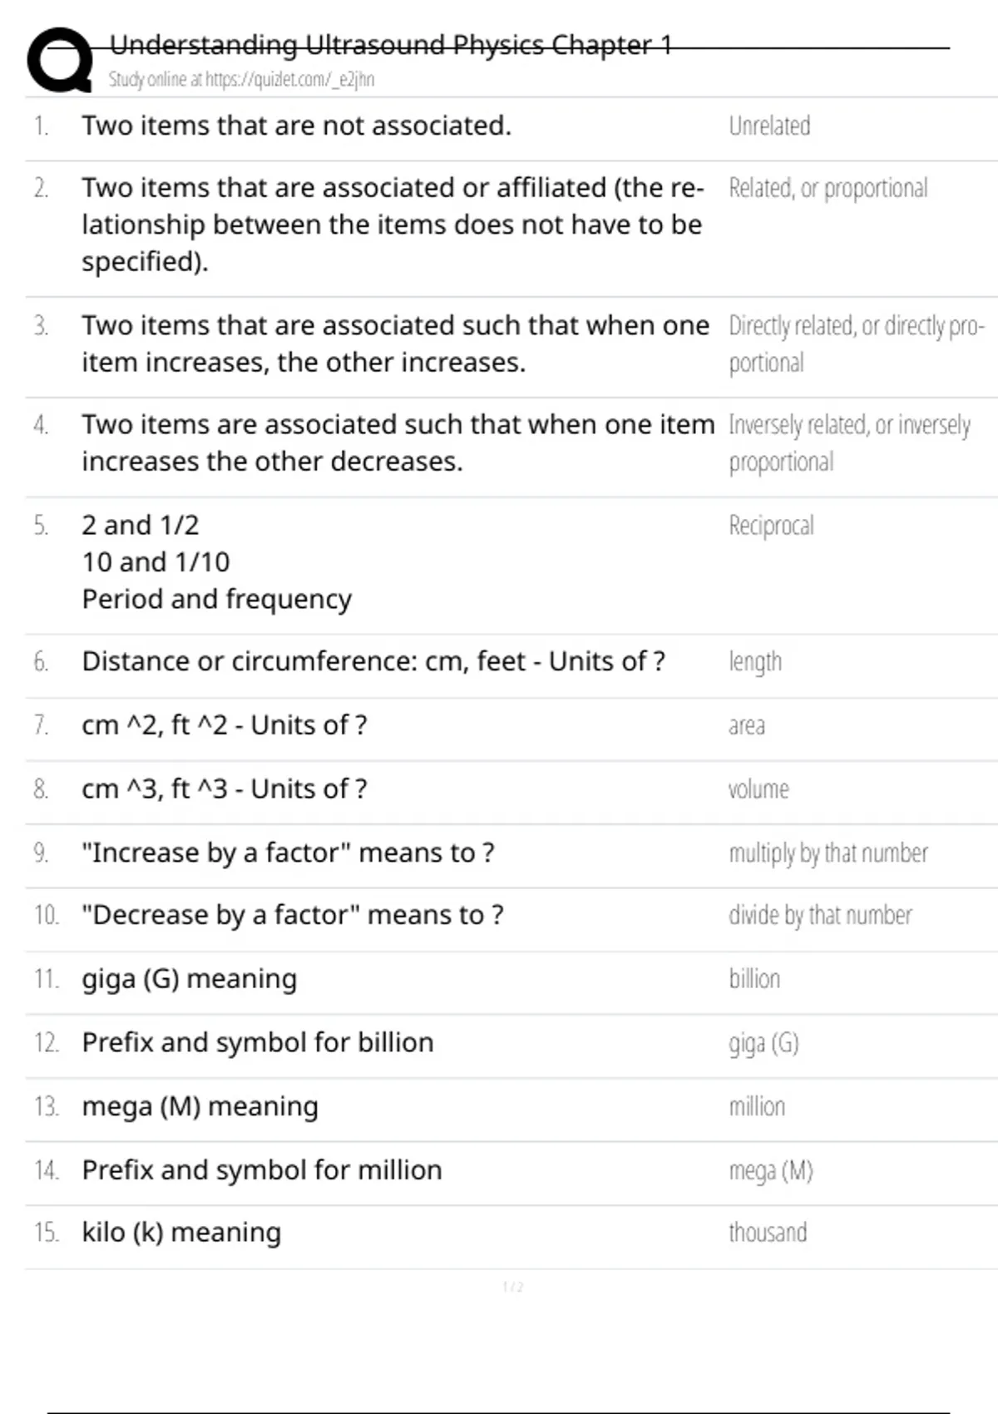
Task: Click the Understanding Ultrasound Physics Chapter 1 title
Action: [x=390, y=45]
